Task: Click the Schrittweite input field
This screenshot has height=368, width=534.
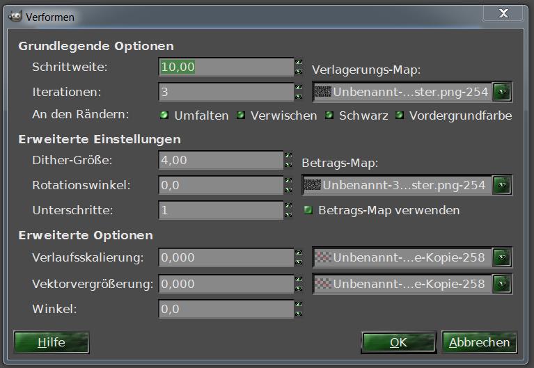Action: point(226,67)
